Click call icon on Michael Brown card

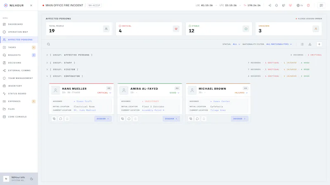tap(191, 119)
